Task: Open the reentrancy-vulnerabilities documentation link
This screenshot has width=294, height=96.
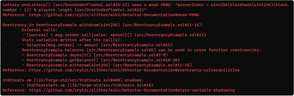Action: [134, 70]
